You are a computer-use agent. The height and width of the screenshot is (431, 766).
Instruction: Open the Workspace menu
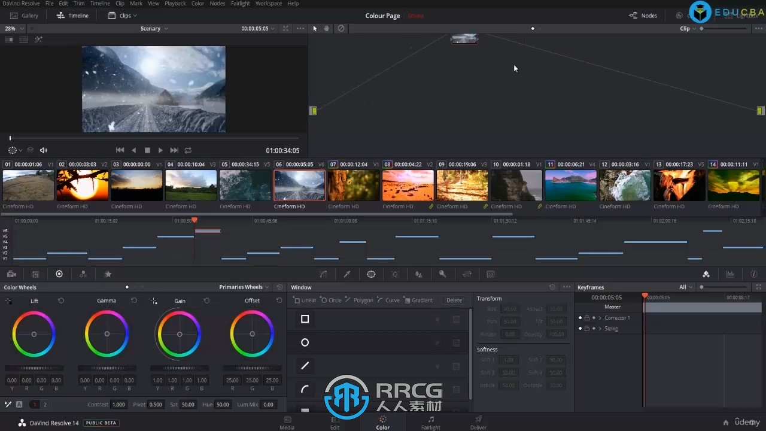tap(269, 4)
